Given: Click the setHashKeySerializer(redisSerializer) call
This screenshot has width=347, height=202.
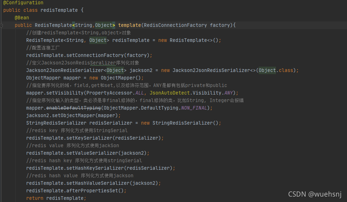Looking at the screenshot, I should [x=119, y=168].
